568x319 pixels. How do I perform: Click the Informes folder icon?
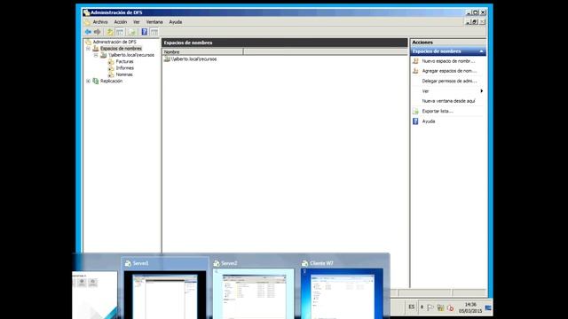click(x=111, y=68)
